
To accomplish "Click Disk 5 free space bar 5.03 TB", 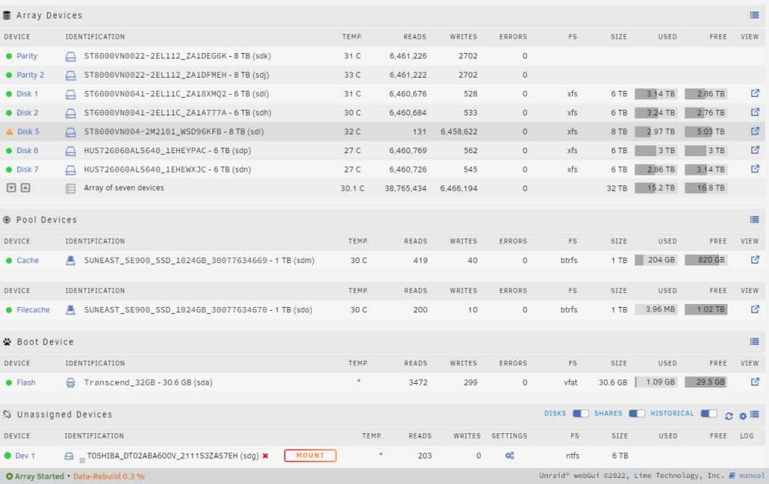I will [x=706, y=132].
